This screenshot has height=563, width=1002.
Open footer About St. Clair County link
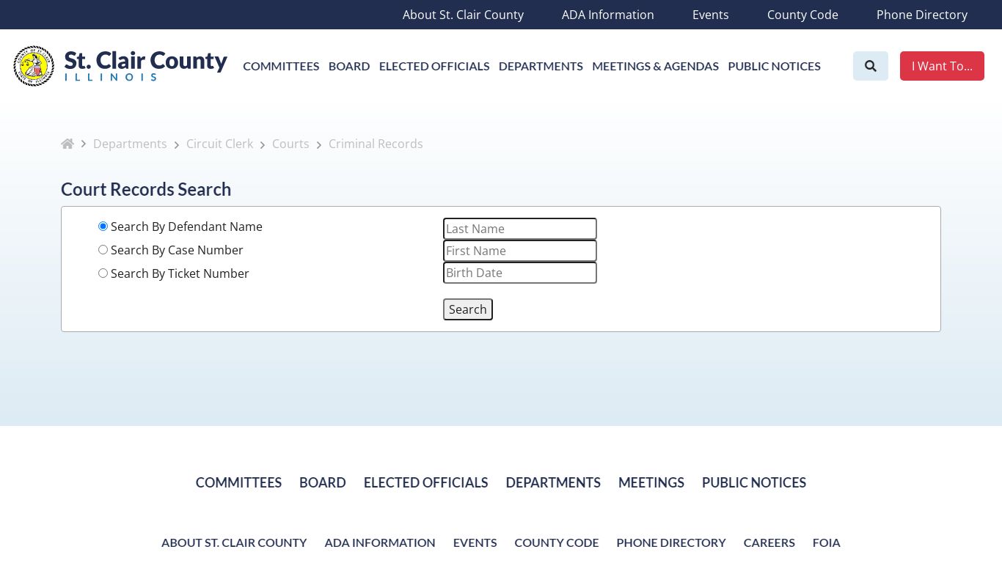(234, 542)
